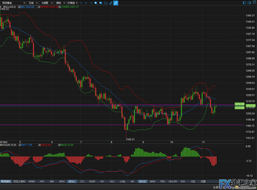Open the 指标 indicator dropdown
Image resolution: width=257 pixels, height=190 pixels.
(x=60, y=3)
